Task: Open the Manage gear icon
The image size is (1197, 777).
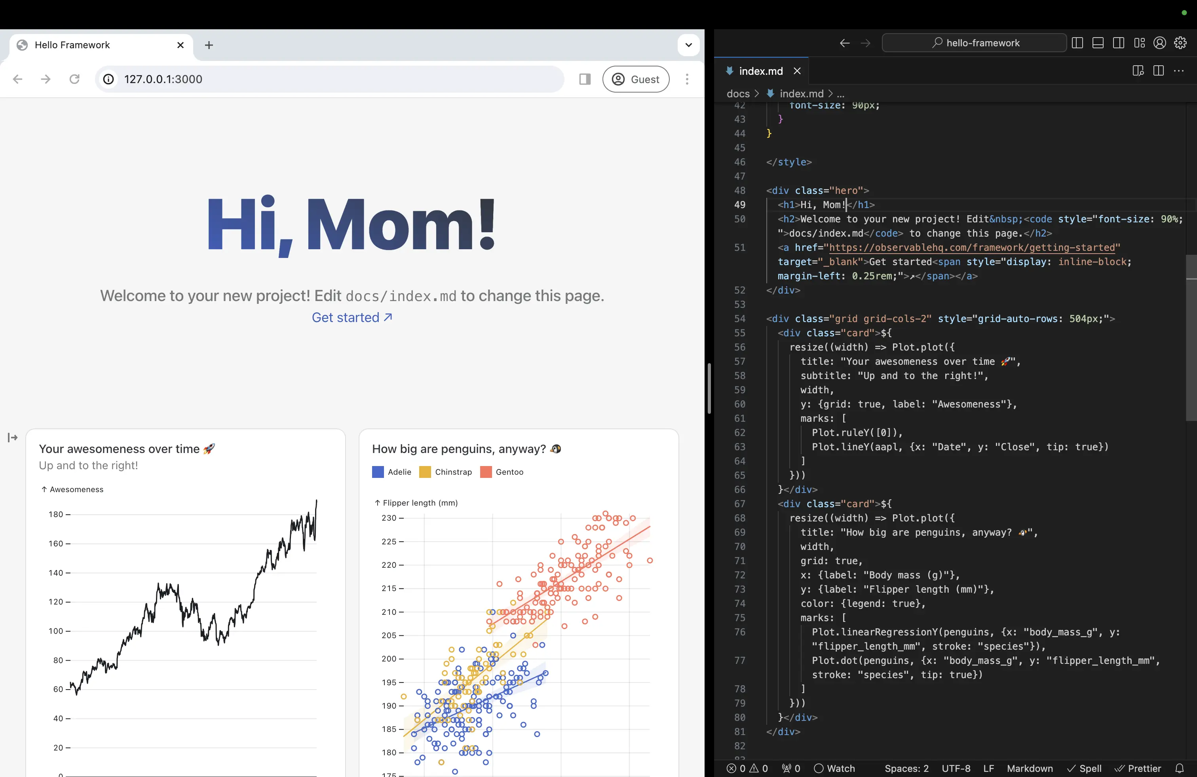Action: click(1180, 43)
